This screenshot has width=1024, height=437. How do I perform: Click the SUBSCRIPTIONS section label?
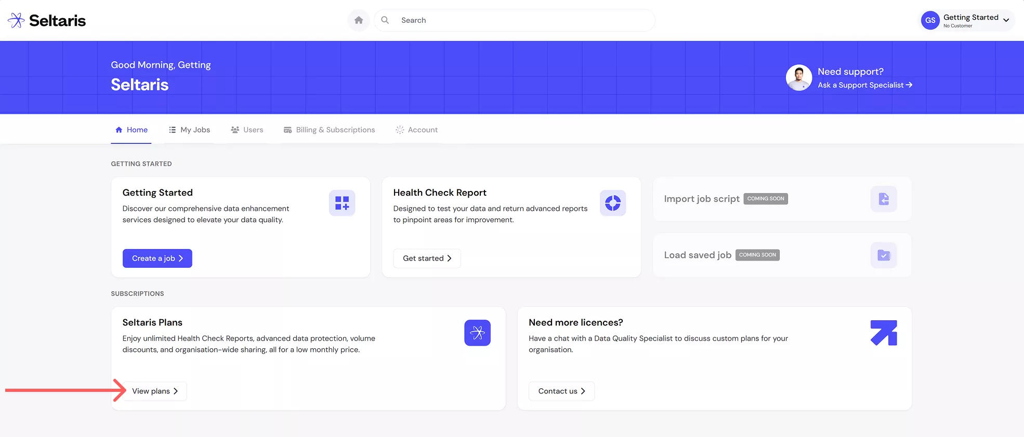137,294
